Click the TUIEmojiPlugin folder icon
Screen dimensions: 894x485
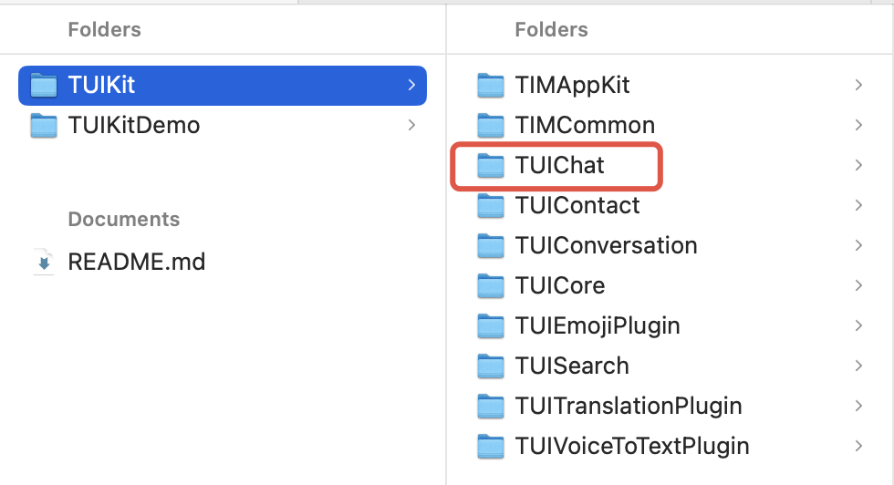[x=491, y=325]
